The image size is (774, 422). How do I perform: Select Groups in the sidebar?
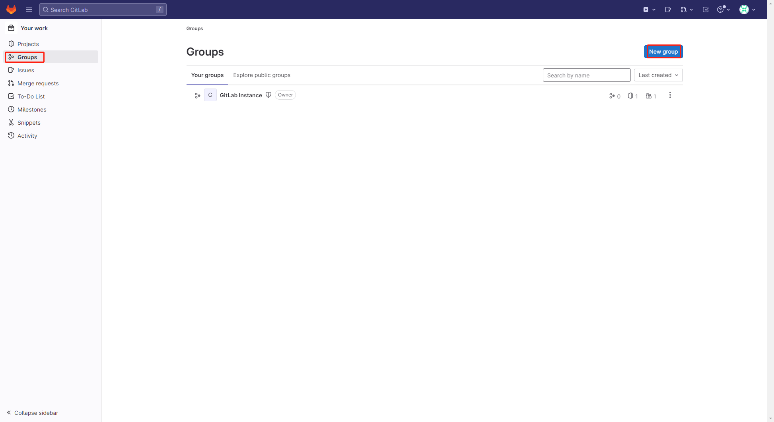pos(51,57)
